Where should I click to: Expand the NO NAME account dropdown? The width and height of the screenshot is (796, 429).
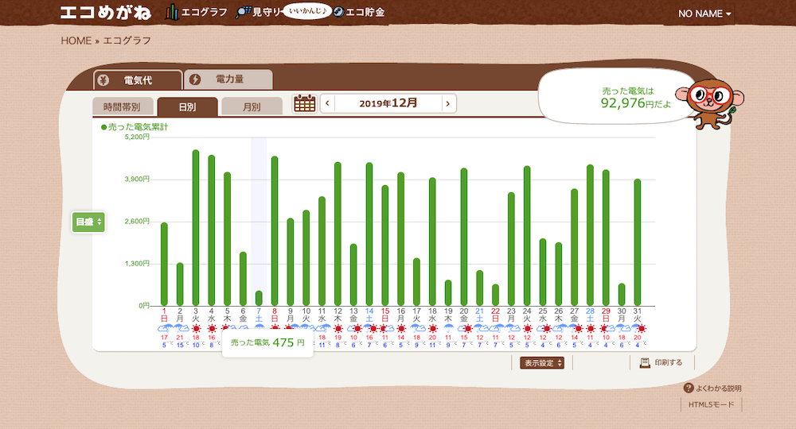pos(704,14)
